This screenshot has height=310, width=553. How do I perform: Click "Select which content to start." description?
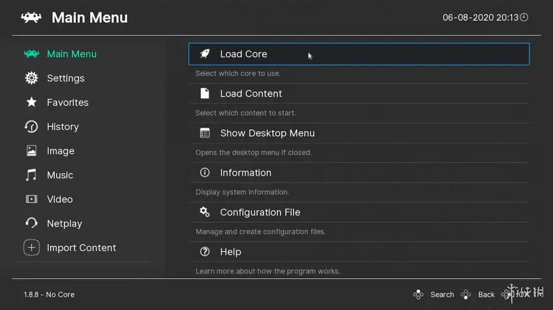pyautogui.click(x=246, y=113)
